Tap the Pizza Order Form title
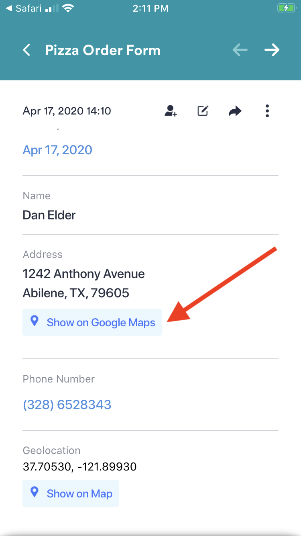This screenshot has height=536, width=301. click(x=103, y=50)
